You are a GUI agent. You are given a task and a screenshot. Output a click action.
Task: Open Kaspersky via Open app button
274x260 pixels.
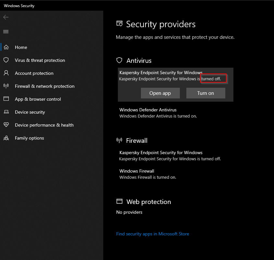coord(160,93)
